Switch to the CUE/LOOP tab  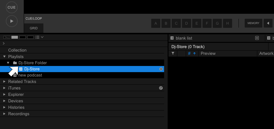tap(33, 18)
